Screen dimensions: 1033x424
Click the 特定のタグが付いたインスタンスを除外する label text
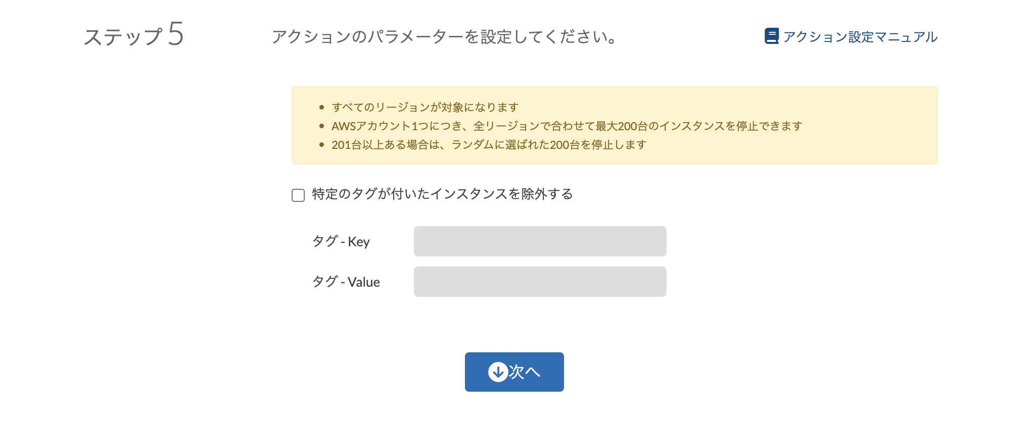coord(442,194)
